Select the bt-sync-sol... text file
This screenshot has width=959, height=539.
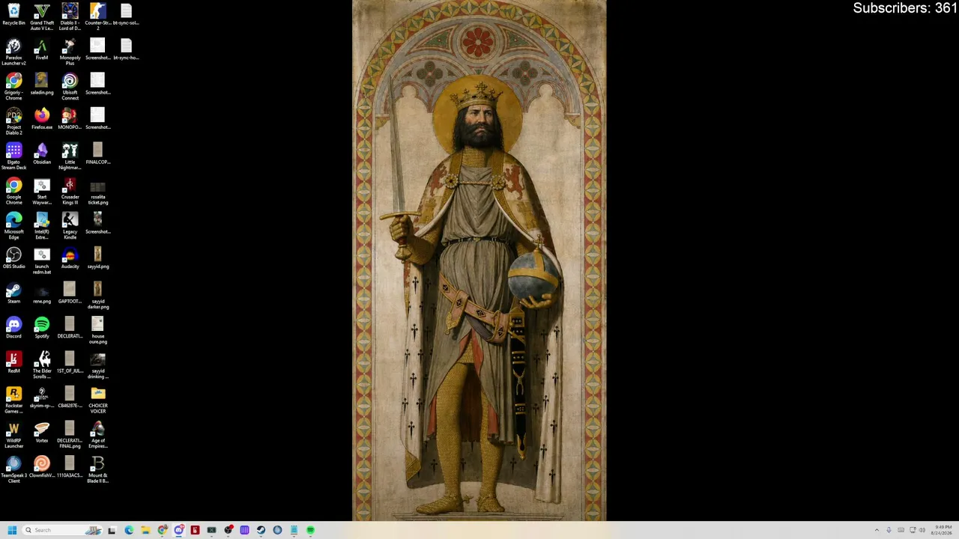[x=126, y=14]
